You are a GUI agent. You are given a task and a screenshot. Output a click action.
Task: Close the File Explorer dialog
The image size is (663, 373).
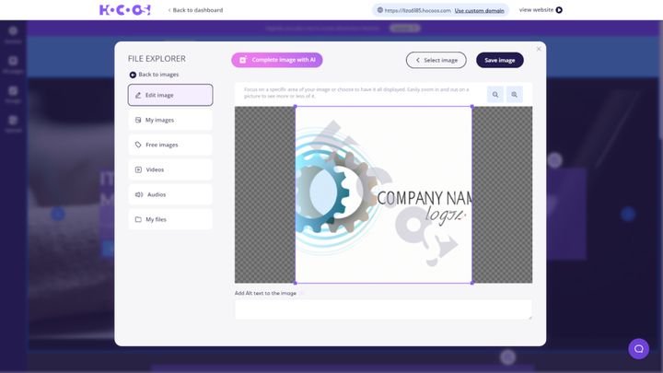coord(539,49)
